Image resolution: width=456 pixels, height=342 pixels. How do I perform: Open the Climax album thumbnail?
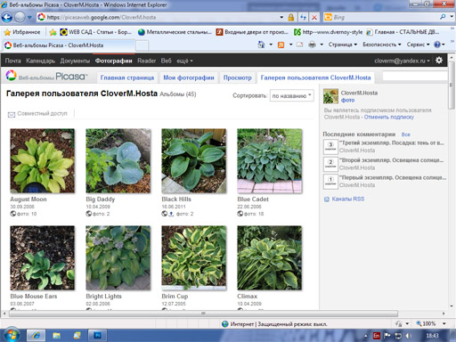(269, 257)
